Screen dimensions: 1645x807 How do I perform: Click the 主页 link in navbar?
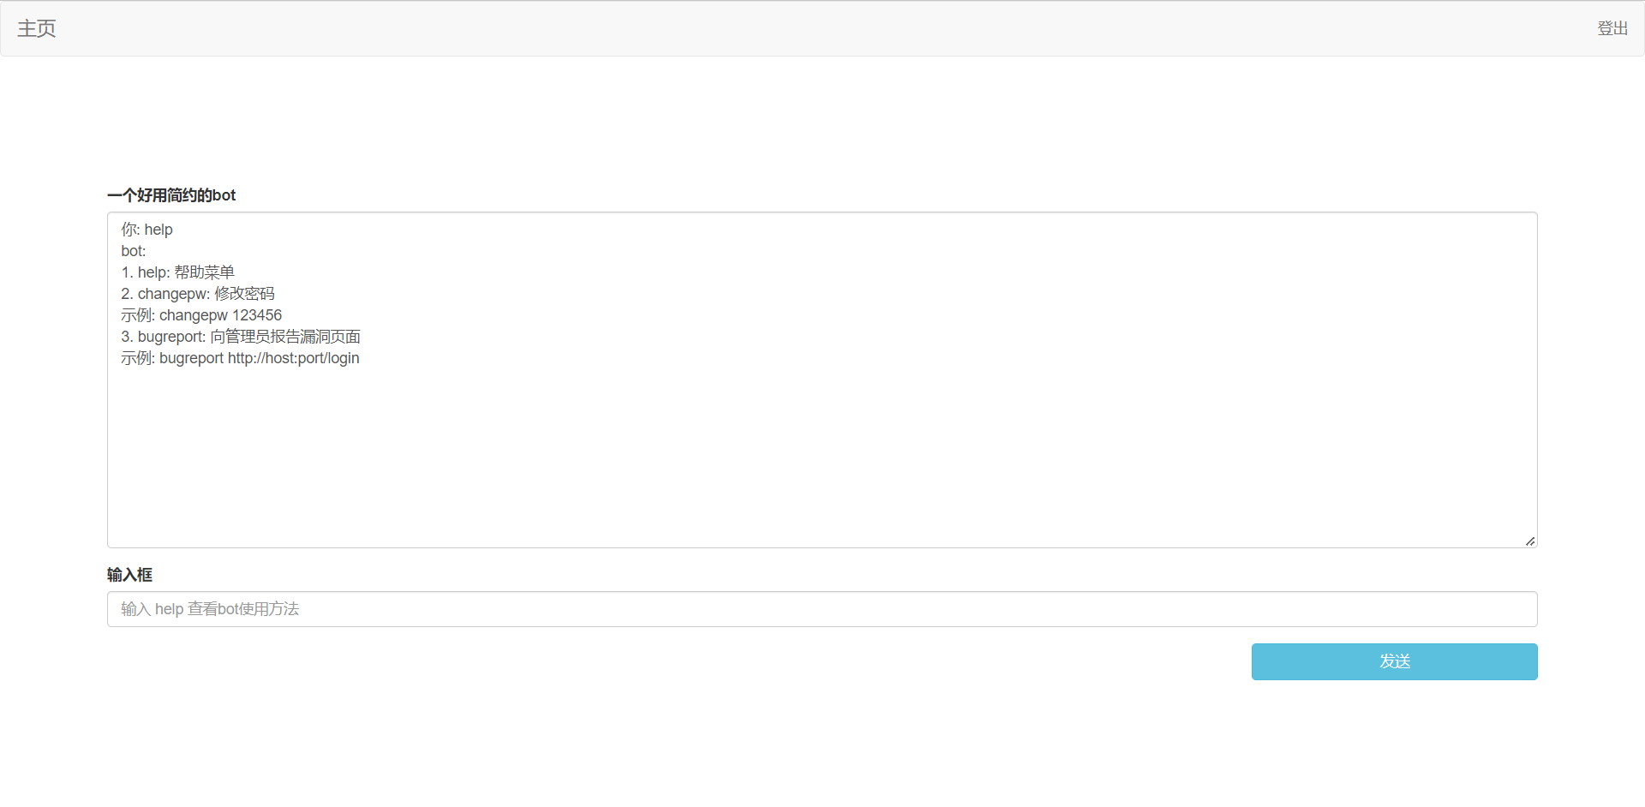coord(37,28)
